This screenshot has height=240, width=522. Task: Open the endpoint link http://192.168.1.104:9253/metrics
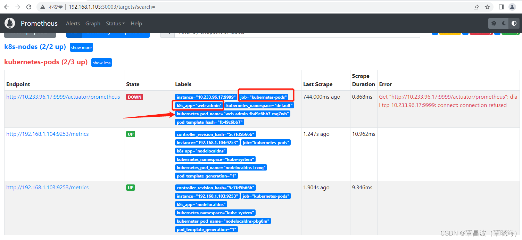[47, 134]
